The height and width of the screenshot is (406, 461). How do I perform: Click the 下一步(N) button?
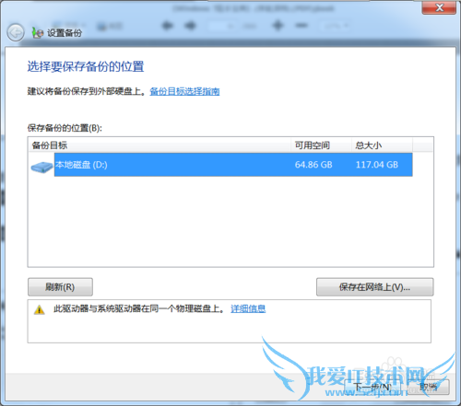[372, 387]
